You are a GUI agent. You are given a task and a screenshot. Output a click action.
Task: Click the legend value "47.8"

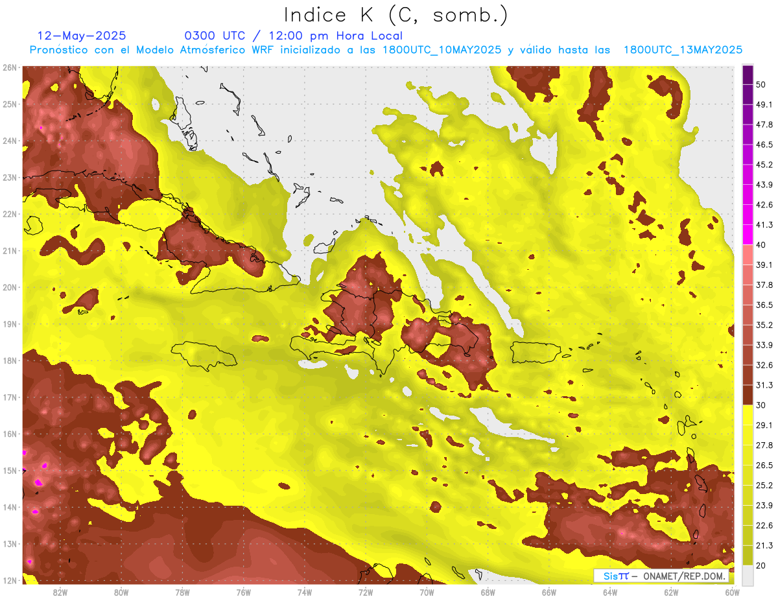[764, 124]
